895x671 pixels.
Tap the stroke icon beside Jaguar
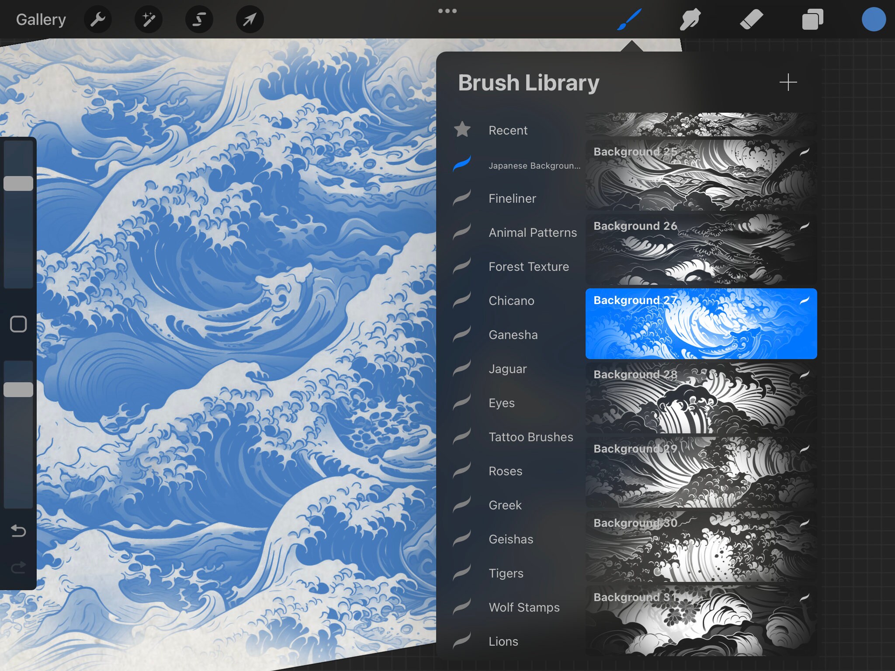tap(462, 368)
